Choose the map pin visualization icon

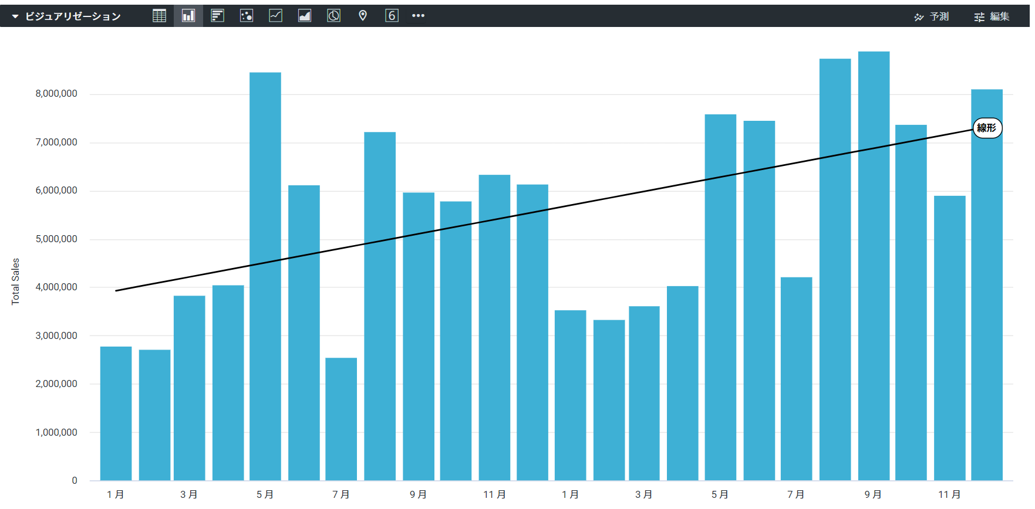363,16
